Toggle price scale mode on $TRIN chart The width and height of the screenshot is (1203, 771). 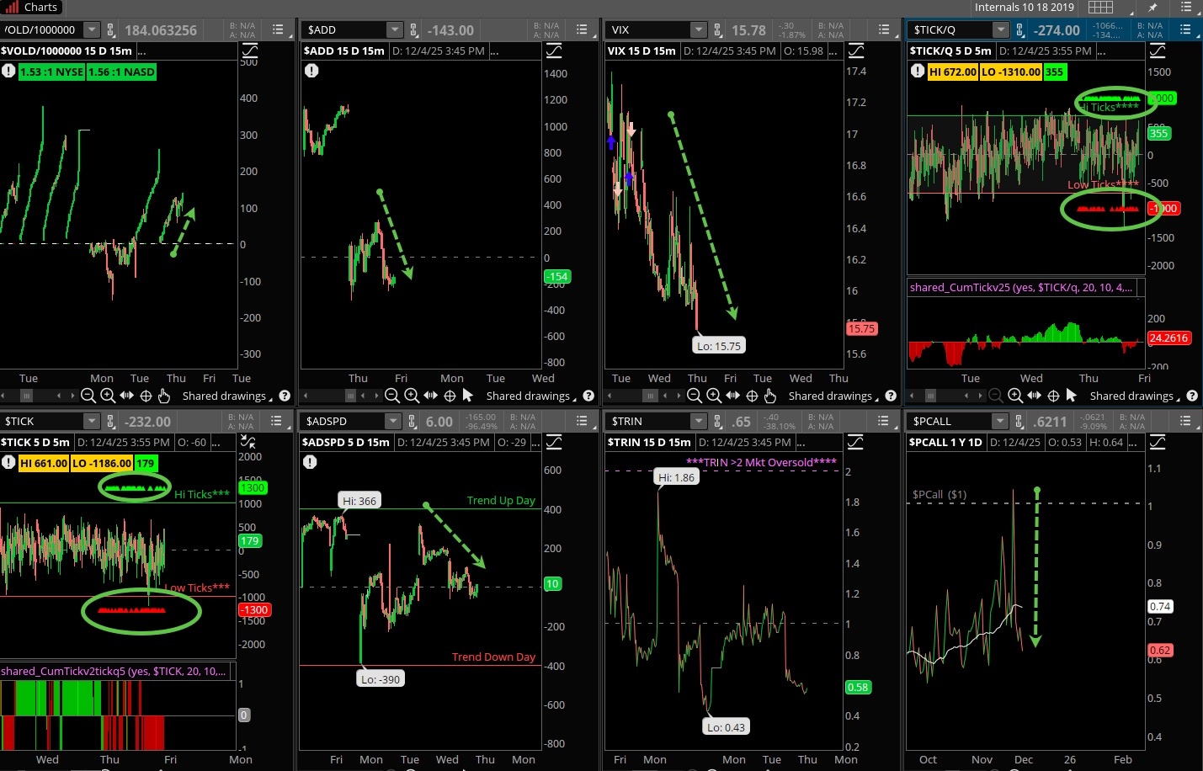[x=855, y=442]
